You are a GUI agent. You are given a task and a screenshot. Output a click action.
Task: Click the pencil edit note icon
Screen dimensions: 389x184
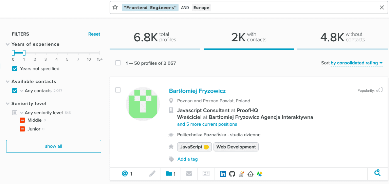152,174
